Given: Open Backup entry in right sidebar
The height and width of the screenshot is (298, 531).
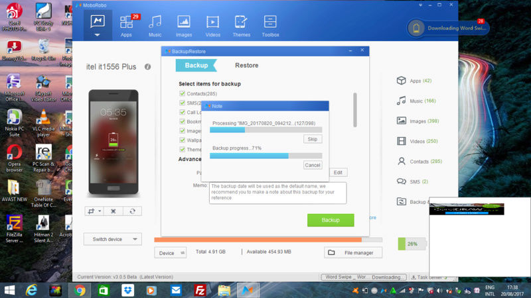Looking at the screenshot, I should [412, 202].
